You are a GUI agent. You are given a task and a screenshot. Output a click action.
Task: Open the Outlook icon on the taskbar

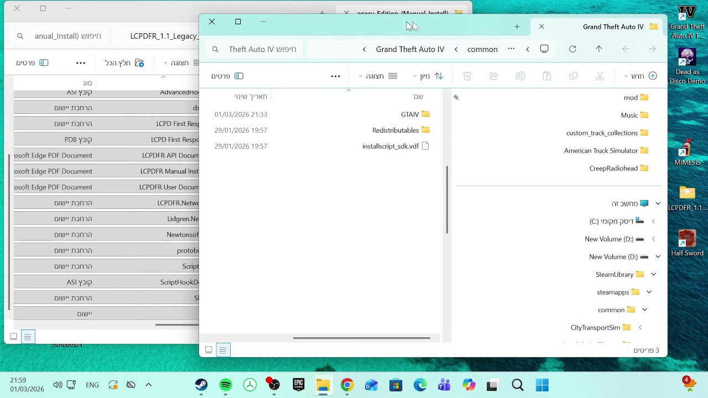[x=372, y=385]
